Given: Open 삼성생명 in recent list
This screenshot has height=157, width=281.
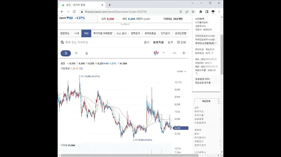Looking at the screenshot, I should coord(199,119).
